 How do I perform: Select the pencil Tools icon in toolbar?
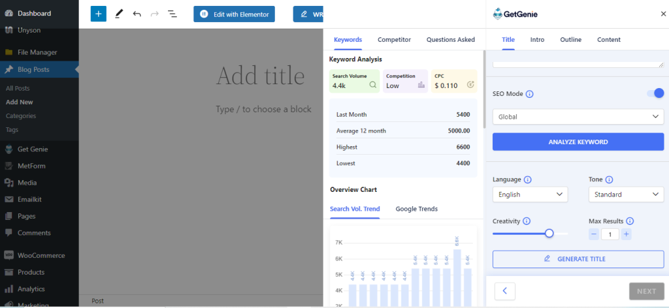point(119,14)
